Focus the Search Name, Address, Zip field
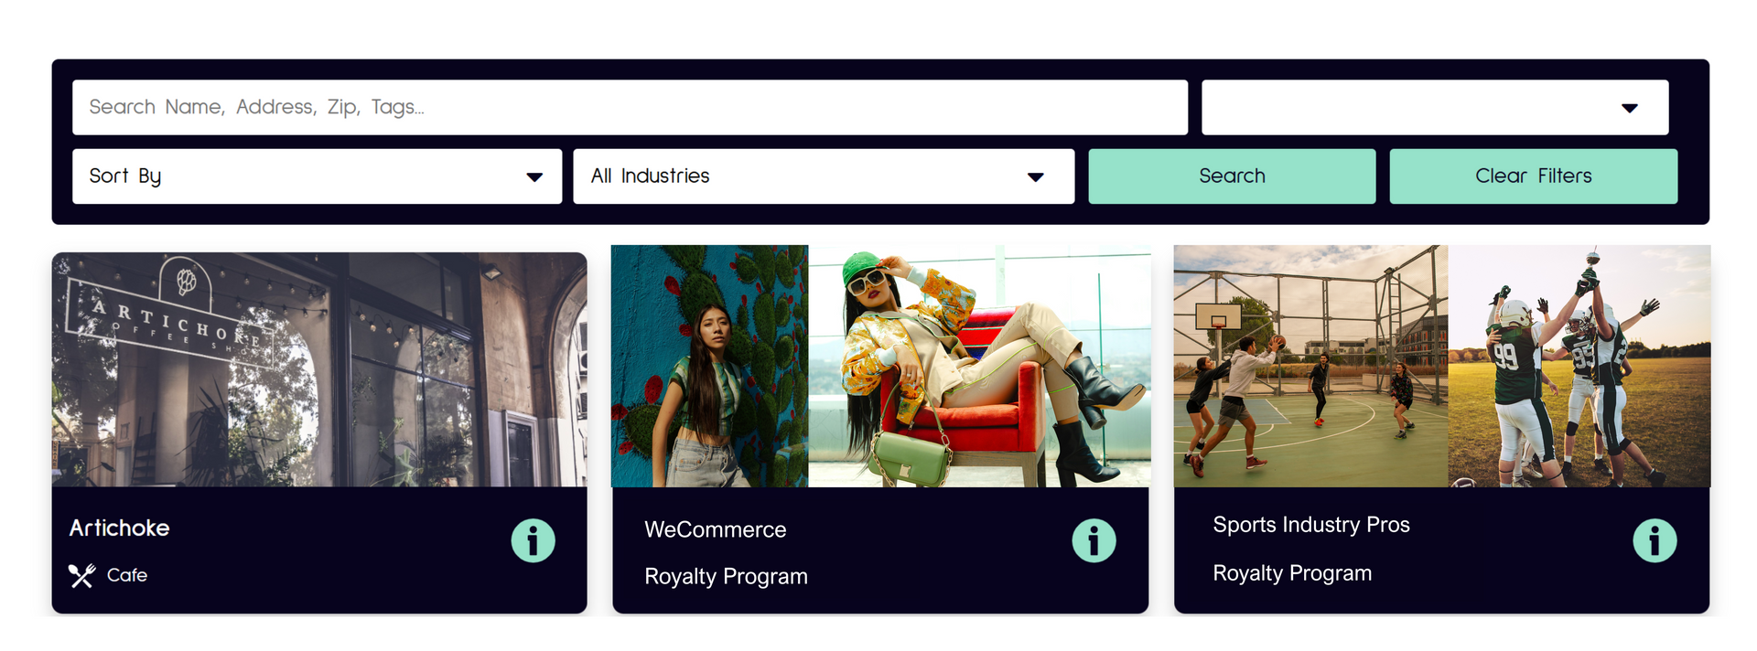Viewport: 1757px width, 651px height. [x=630, y=107]
